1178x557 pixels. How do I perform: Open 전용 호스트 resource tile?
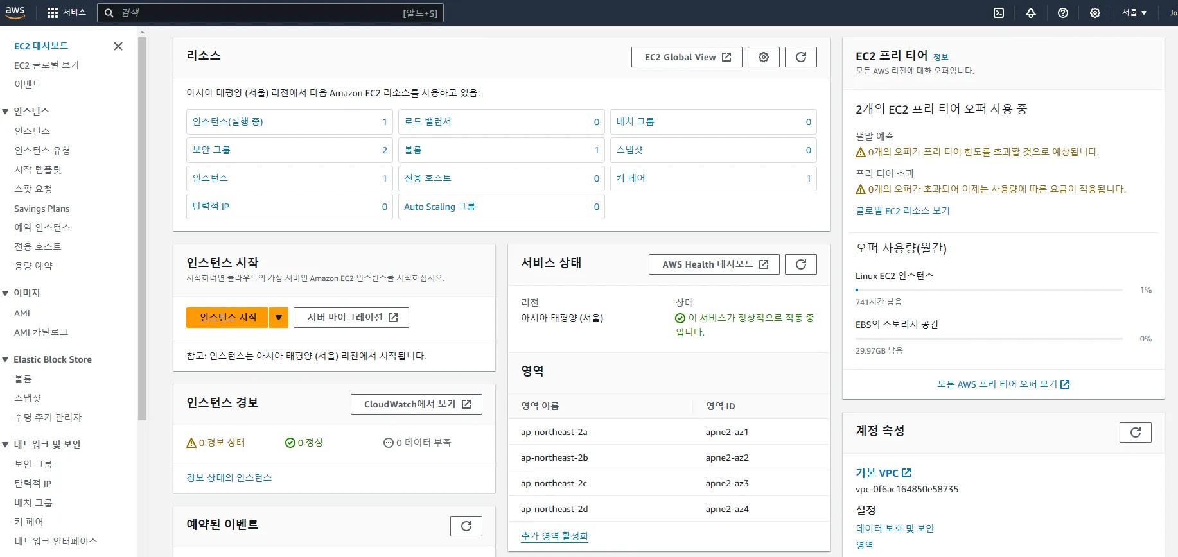[x=502, y=178]
